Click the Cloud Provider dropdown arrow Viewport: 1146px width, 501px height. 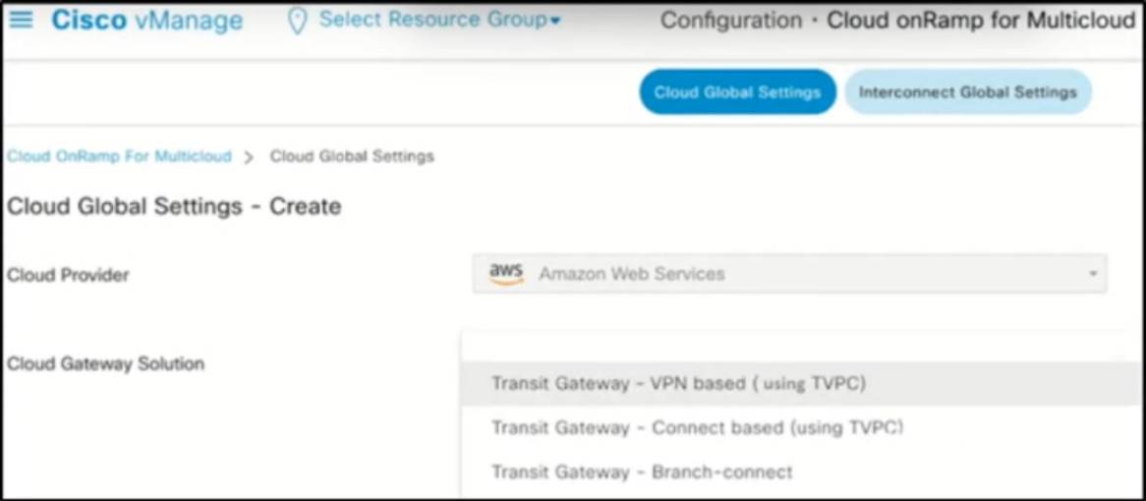1092,274
